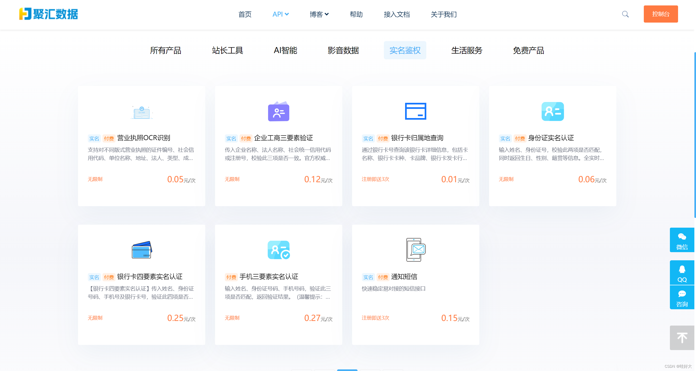696x371 pixels.
Task: Expand the 博客 dropdown menu
Action: click(x=319, y=14)
